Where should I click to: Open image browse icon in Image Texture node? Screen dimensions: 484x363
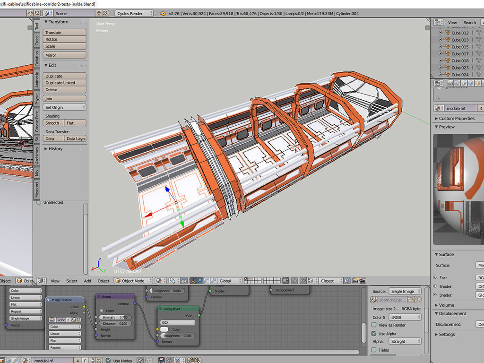coord(52,320)
